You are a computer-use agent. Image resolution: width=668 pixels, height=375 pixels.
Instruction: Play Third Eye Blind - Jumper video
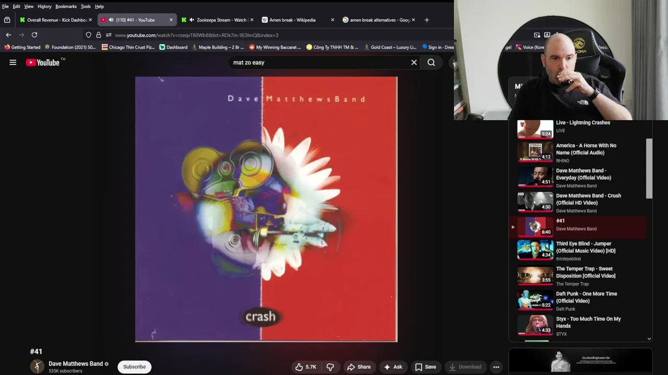(578, 251)
